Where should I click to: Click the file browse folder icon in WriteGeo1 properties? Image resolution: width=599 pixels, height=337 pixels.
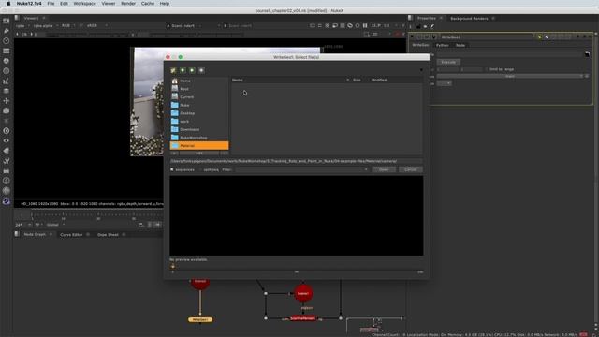tap(587, 54)
